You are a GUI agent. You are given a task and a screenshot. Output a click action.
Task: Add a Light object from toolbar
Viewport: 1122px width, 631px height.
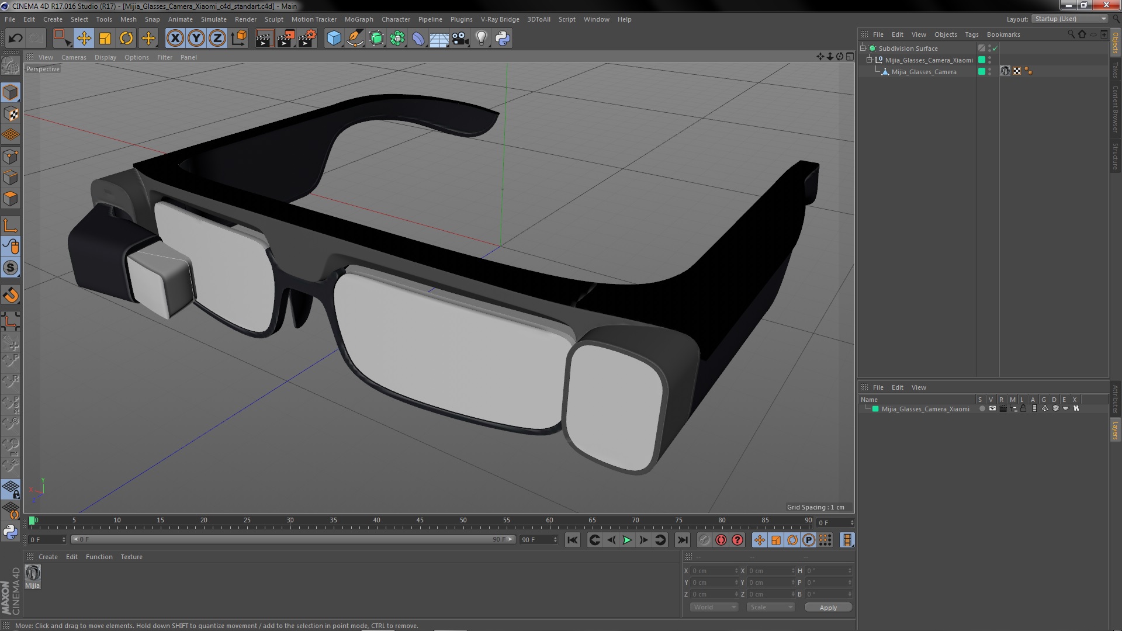pyautogui.click(x=481, y=39)
